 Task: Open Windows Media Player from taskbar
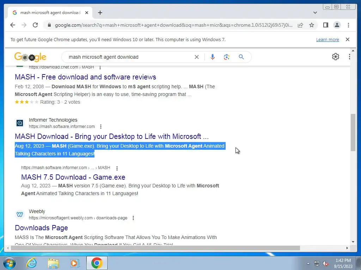[74, 263]
